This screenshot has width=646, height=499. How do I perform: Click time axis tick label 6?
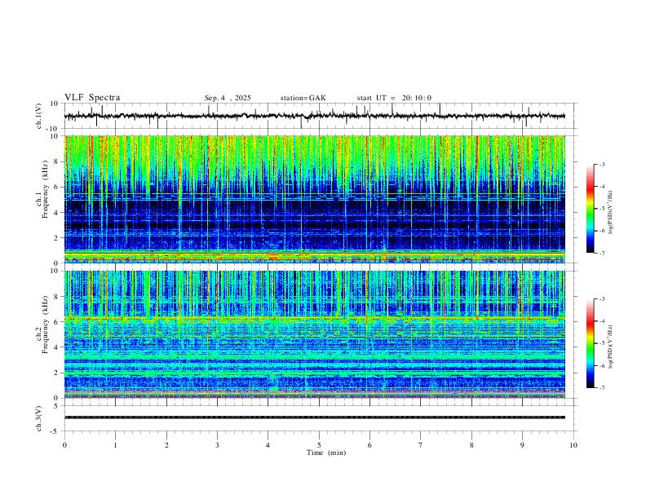tap(369, 445)
